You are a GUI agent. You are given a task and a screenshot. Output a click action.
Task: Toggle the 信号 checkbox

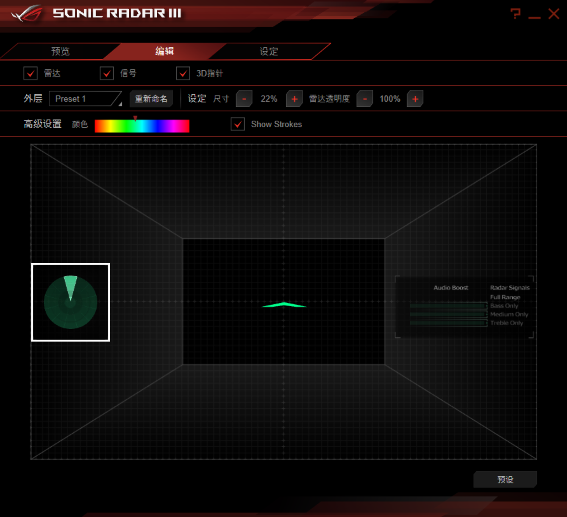(107, 74)
